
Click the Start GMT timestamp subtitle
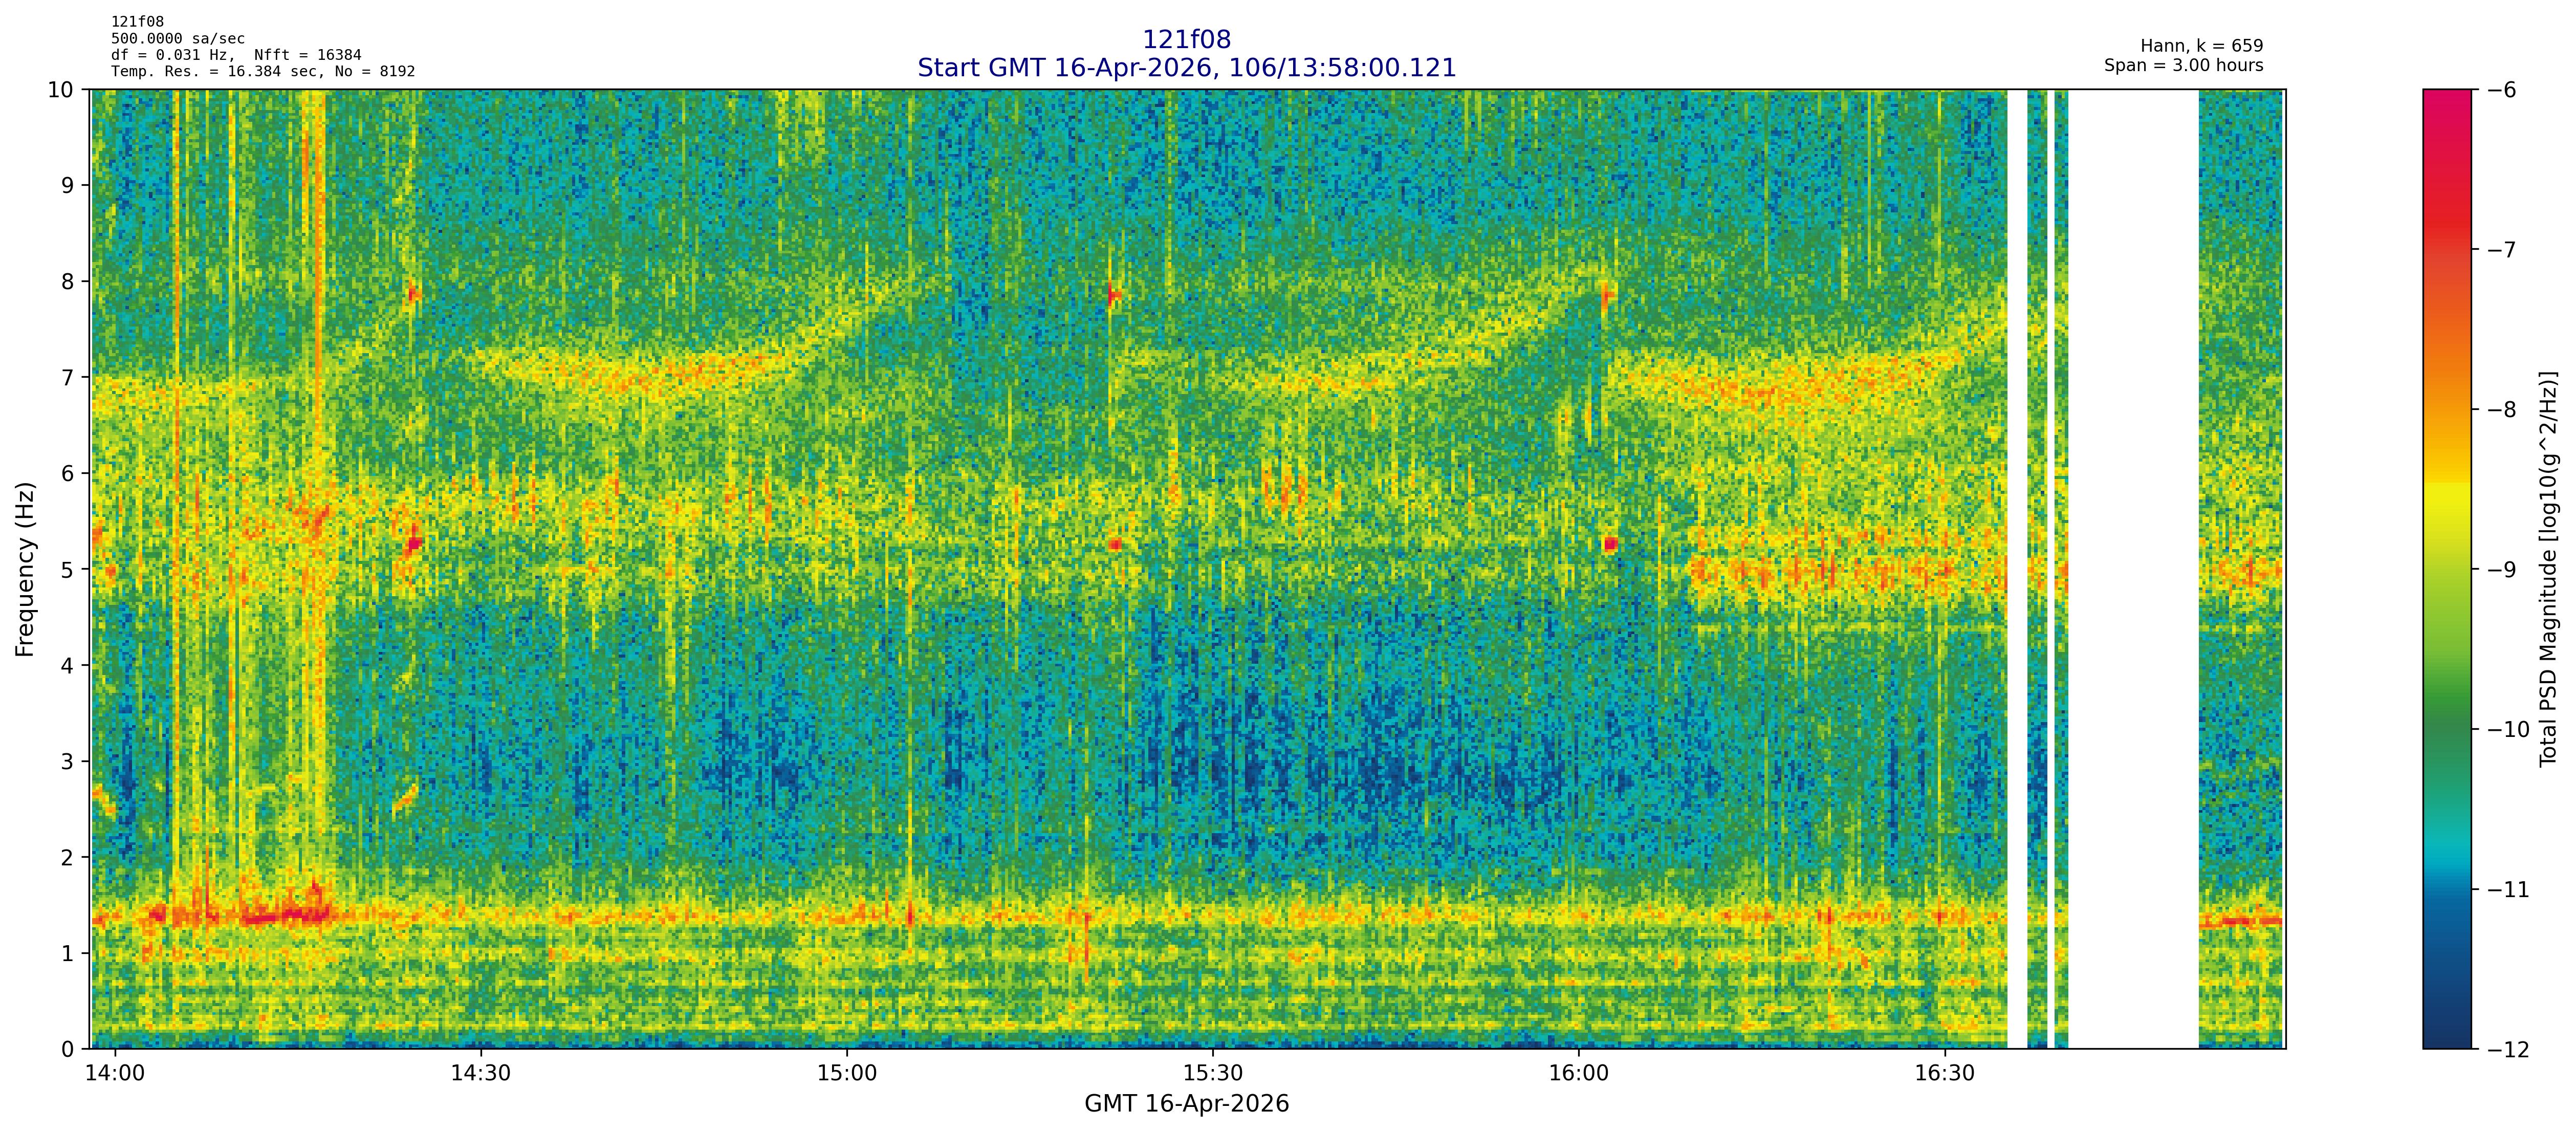coord(1186,68)
